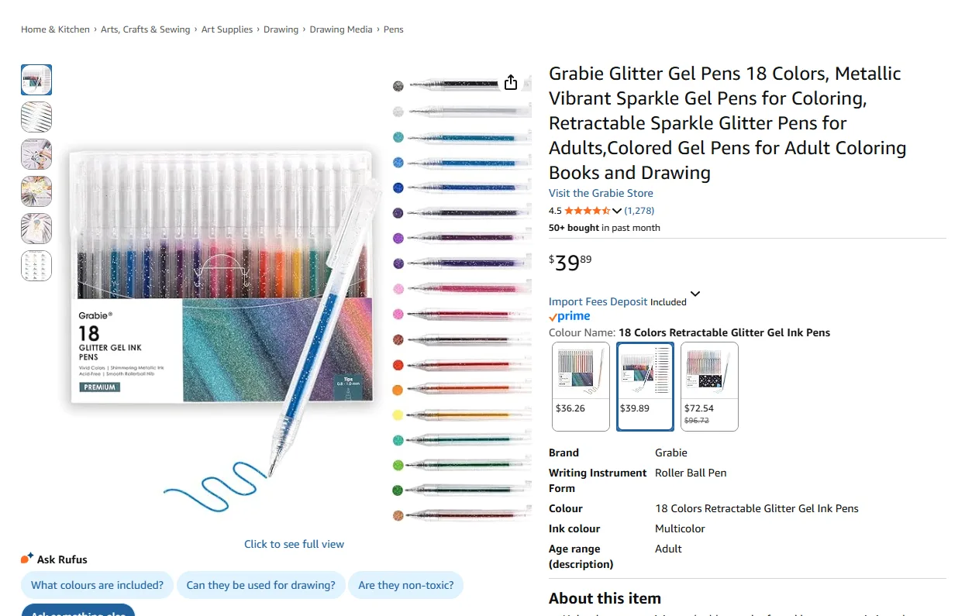Select the $36.26 colour variant
This screenshot has height=616, width=965.
pos(580,387)
